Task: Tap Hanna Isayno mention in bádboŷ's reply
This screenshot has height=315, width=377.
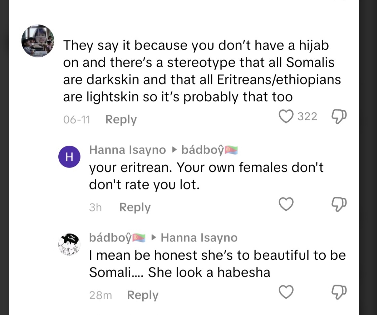Action: 199,237
